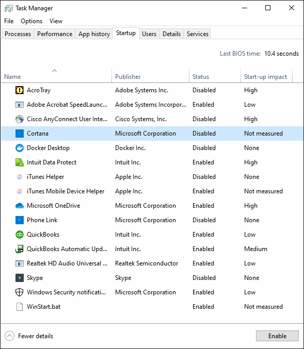This screenshot has width=304, height=349.
Task: Click the Realtek Semiconductor publisher cell
Action: pyautogui.click(x=147, y=263)
